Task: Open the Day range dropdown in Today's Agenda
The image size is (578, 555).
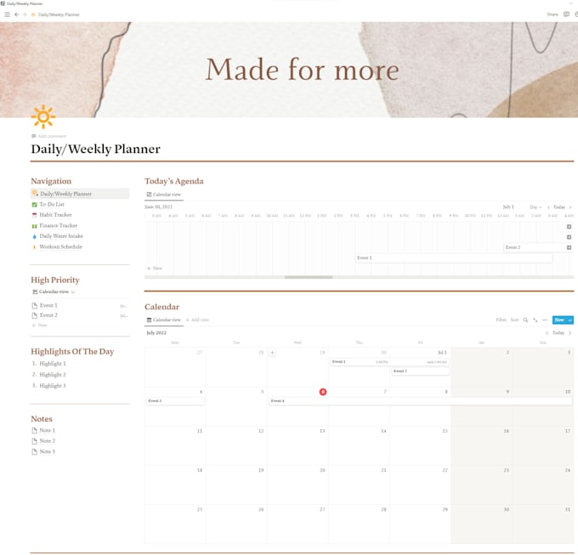Action: [535, 207]
